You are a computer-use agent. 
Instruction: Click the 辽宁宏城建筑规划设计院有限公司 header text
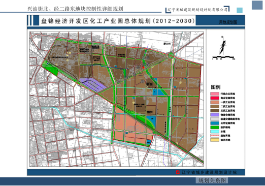197,10
